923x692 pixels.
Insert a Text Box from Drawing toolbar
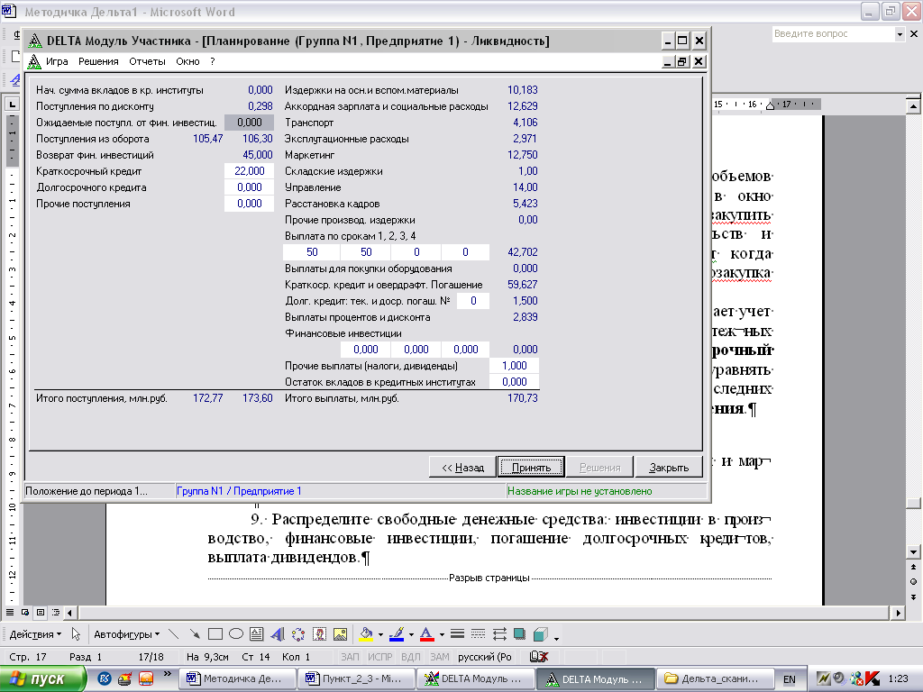257,634
